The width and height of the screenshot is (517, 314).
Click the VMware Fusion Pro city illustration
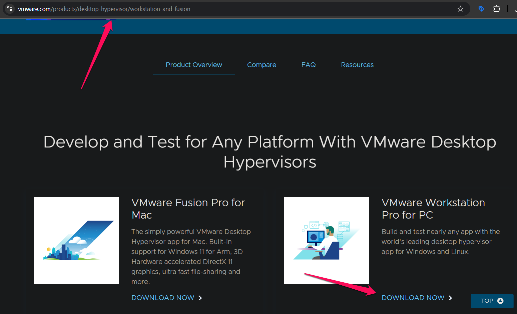coord(76,240)
